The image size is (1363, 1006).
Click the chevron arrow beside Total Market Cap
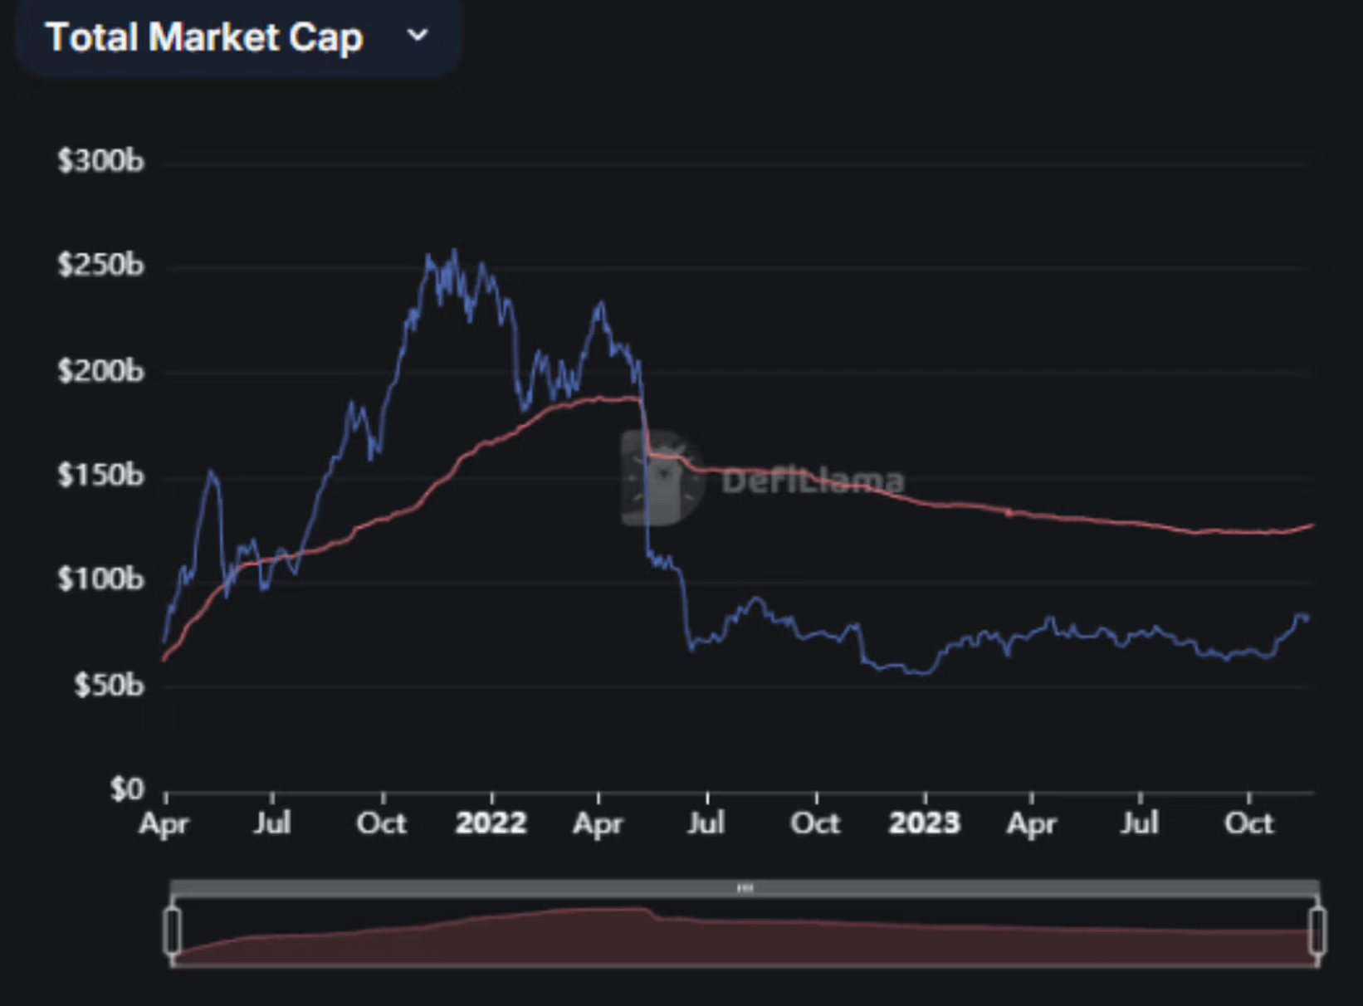[418, 36]
